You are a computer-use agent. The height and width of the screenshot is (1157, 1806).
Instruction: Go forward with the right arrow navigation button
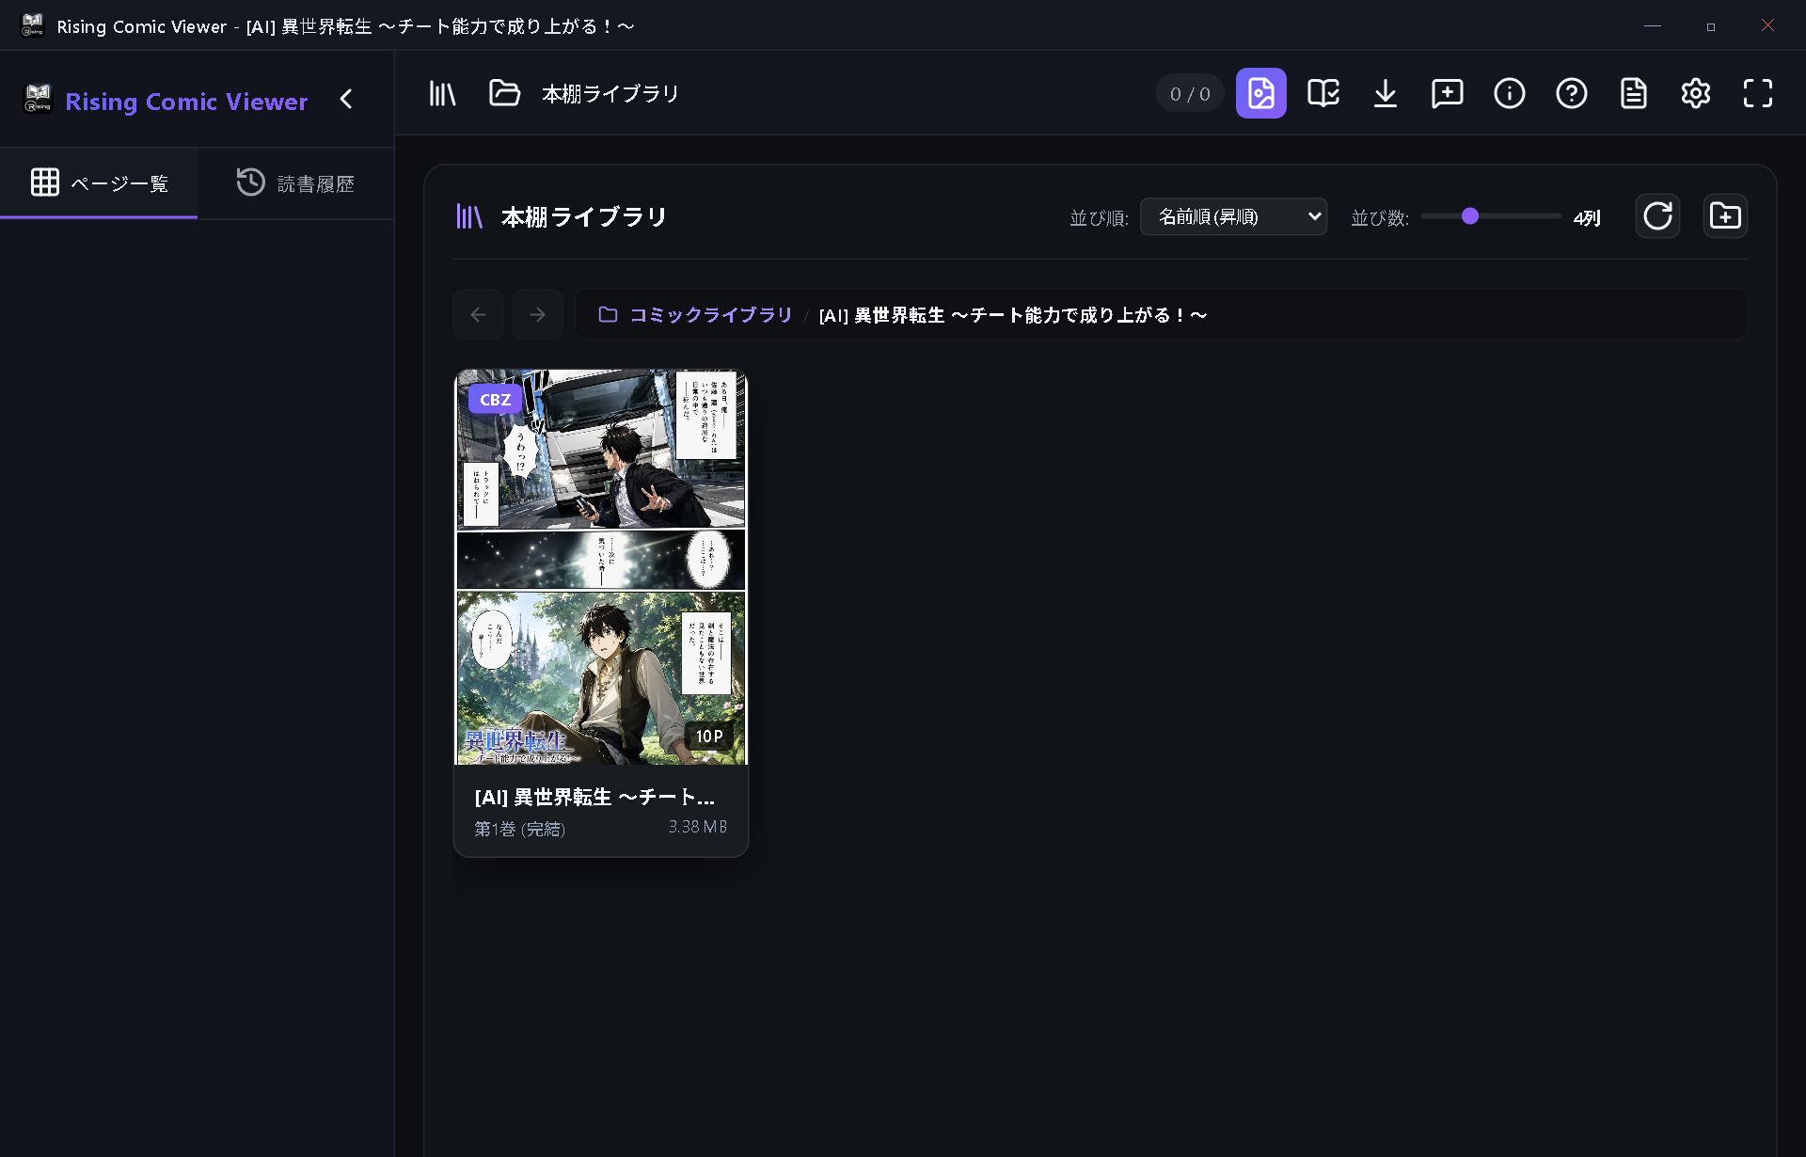[537, 314]
